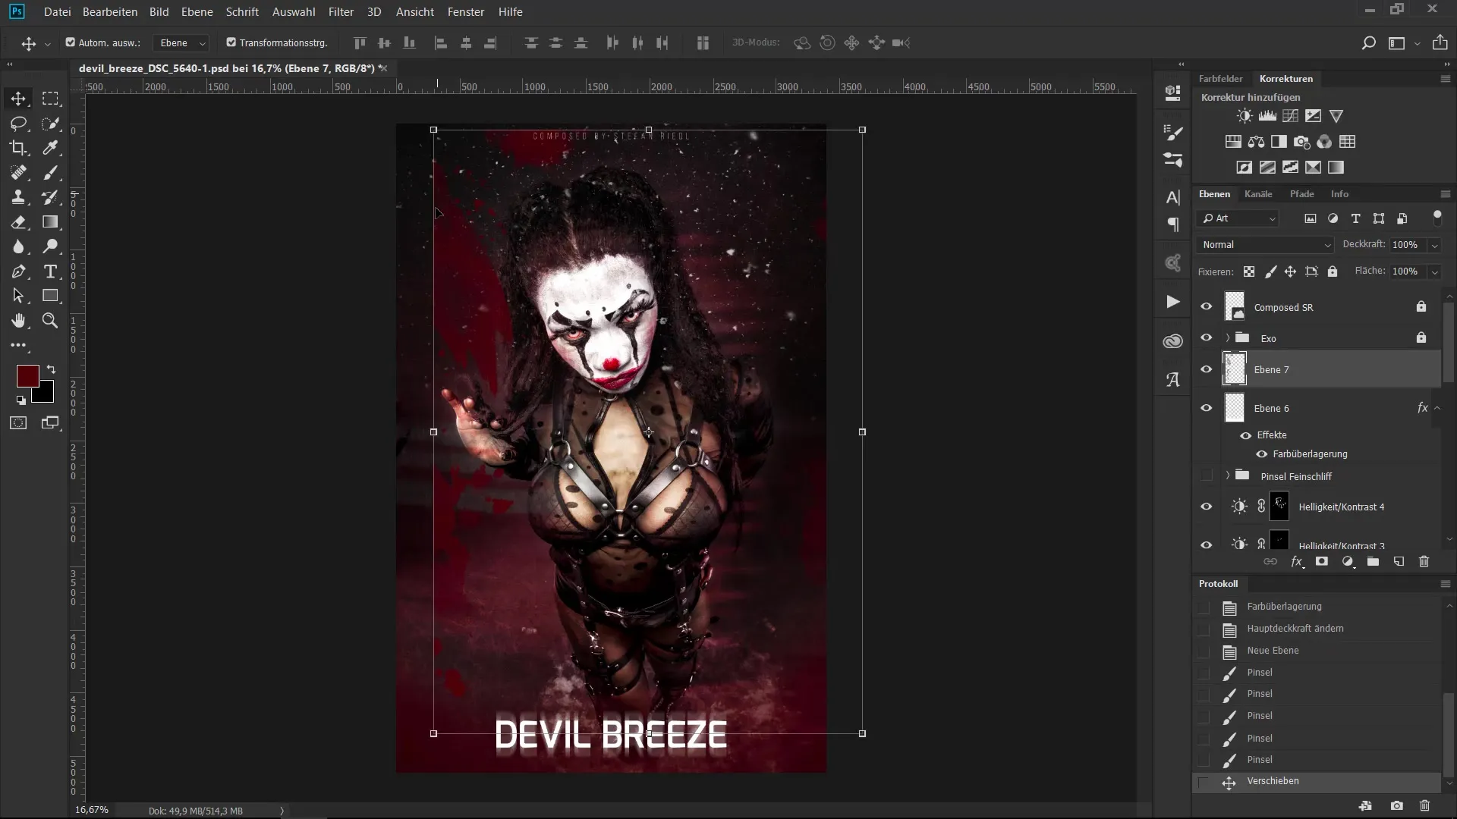
Task: Select the Brush tool
Action: (x=50, y=173)
